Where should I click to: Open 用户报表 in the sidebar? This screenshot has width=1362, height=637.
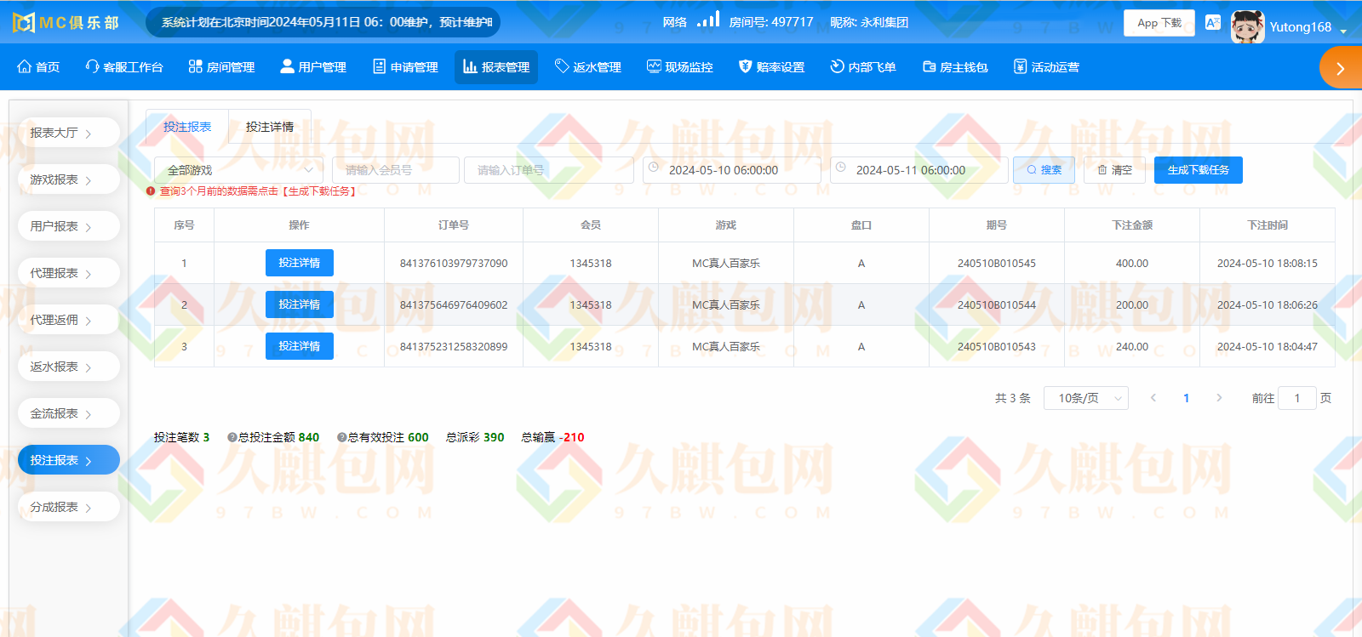68,226
